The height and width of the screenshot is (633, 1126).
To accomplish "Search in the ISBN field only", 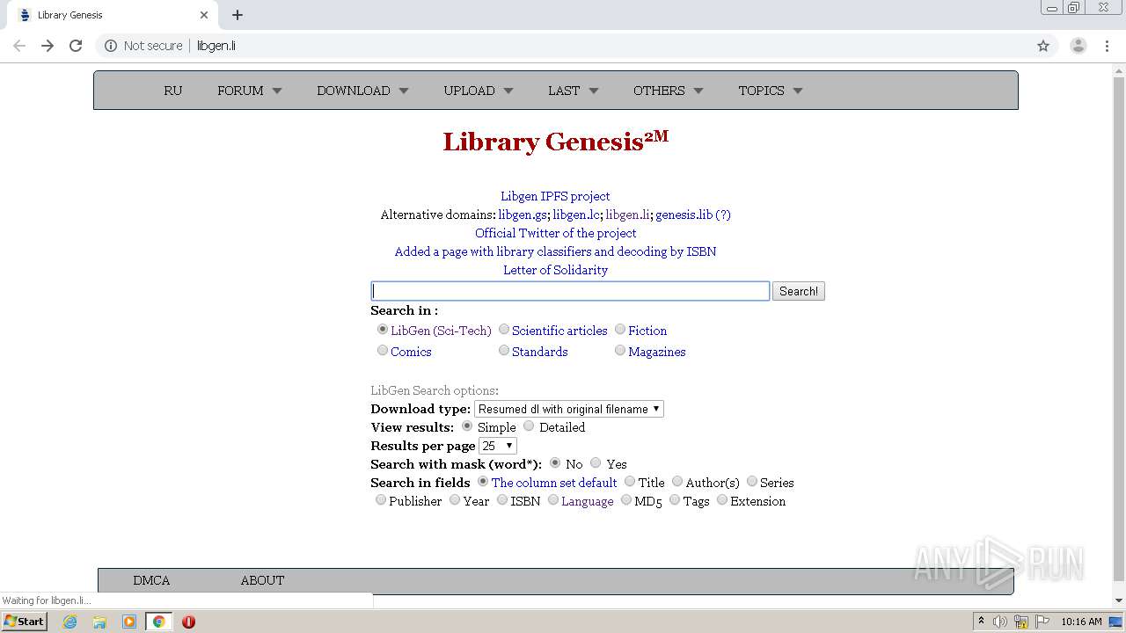I will [x=502, y=500].
